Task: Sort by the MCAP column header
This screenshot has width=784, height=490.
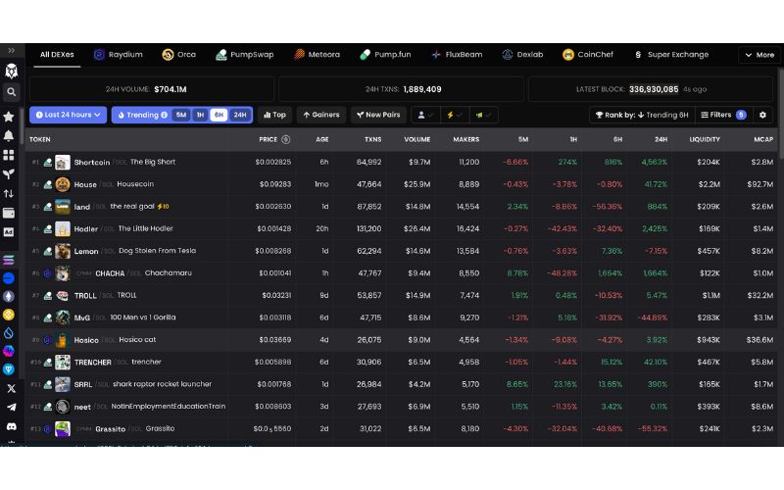Action: click(x=763, y=139)
